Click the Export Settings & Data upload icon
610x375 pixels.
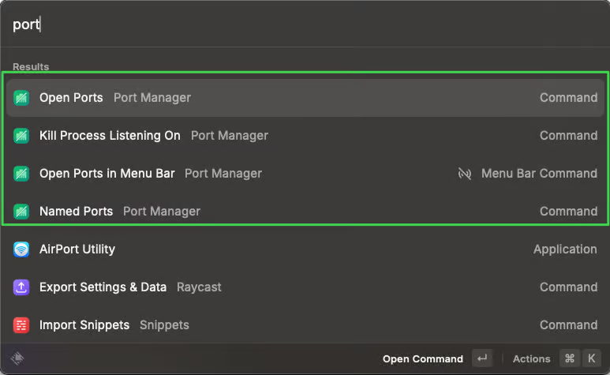click(21, 287)
